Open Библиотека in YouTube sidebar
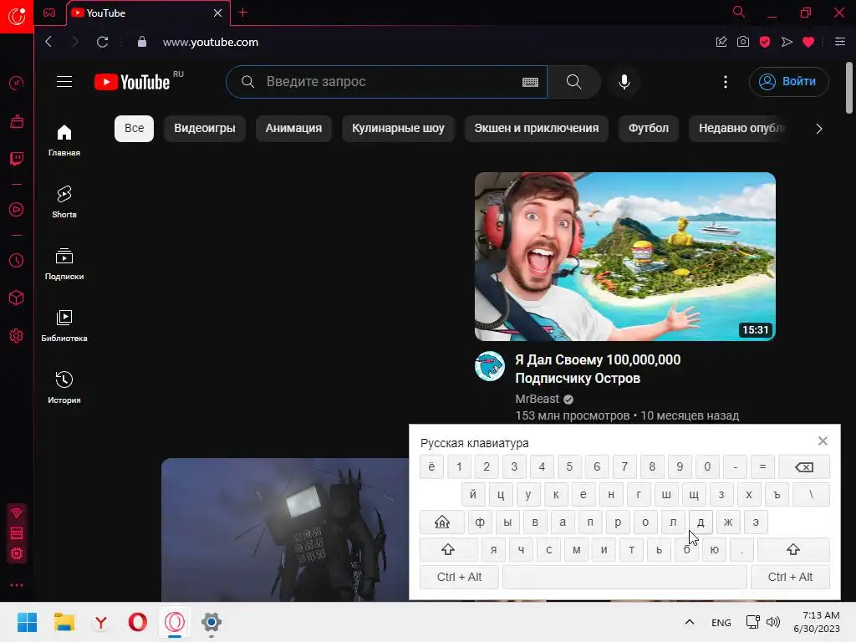The height and width of the screenshot is (642, 856). point(64,326)
